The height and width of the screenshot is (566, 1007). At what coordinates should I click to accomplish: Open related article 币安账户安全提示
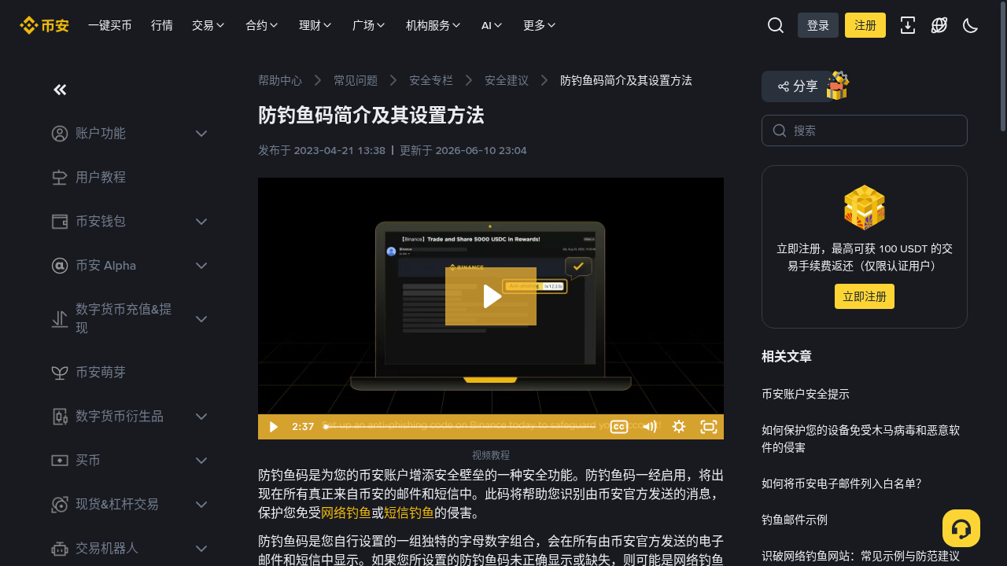coord(806,394)
